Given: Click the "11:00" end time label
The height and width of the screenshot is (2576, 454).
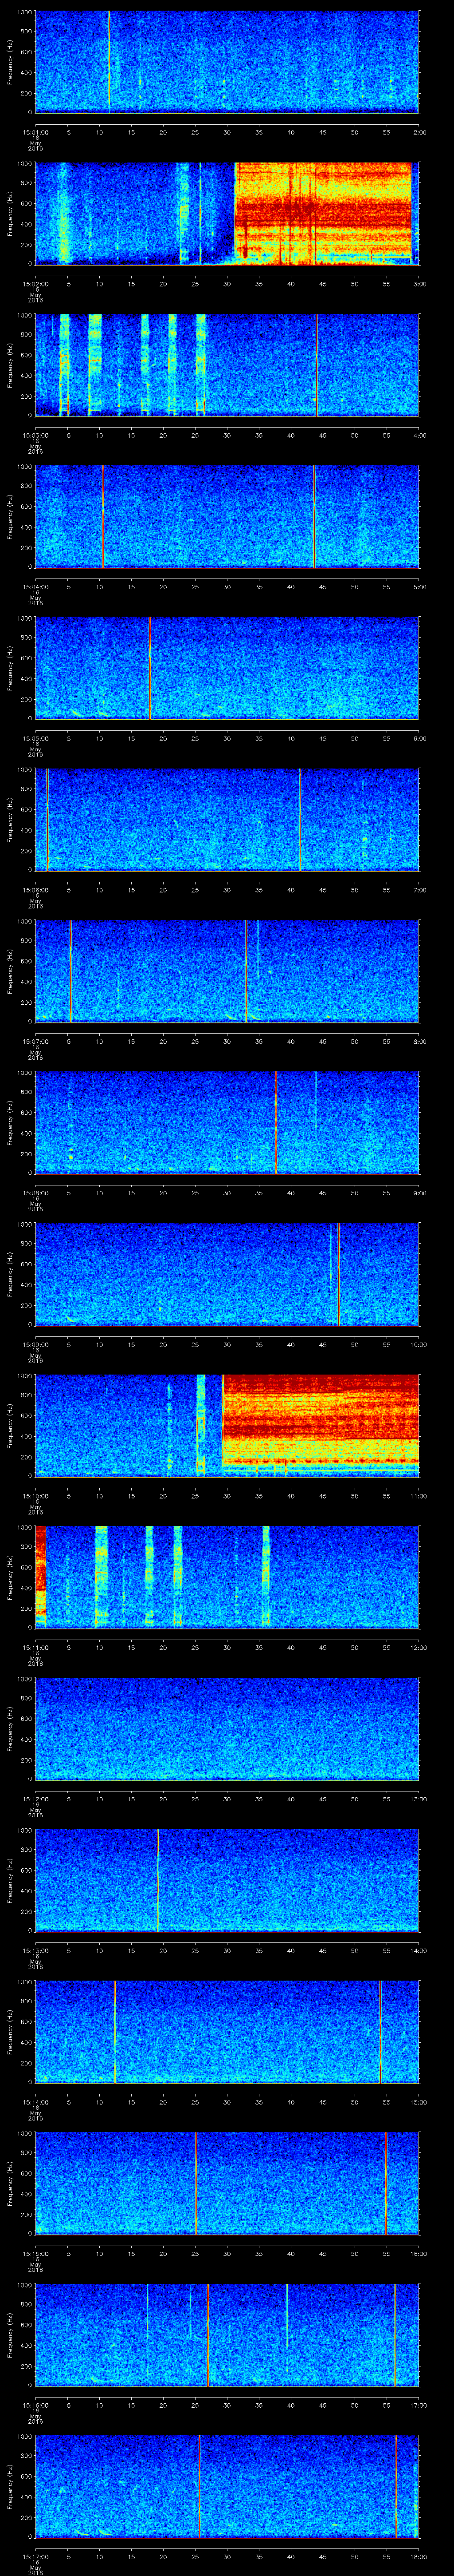Looking at the screenshot, I should pyautogui.click(x=418, y=1496).
